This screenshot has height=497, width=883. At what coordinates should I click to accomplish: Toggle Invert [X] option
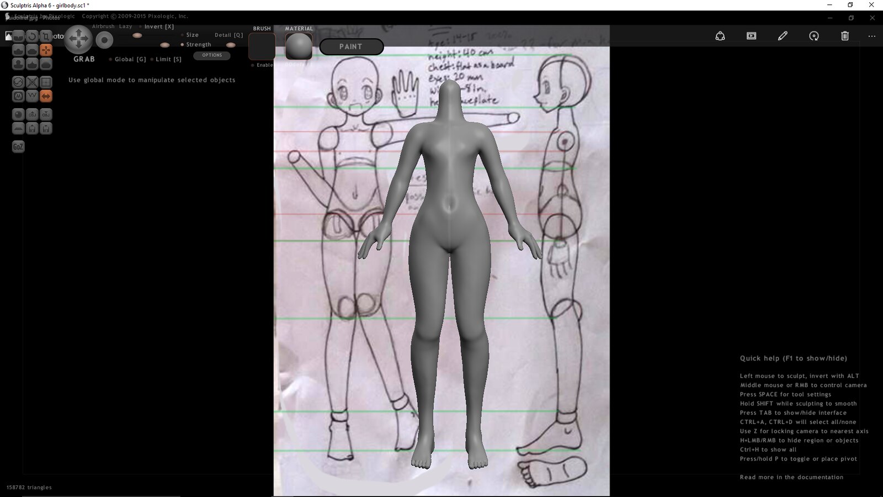pyautogui.click(x=157, y=27)
